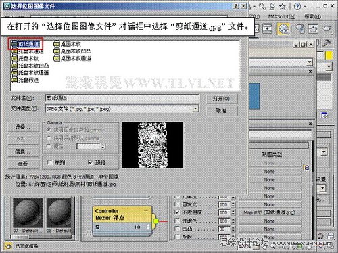This screenshot has height=253, width=338.
Task: Enable the 自发光 map checkbox
Action: 177,204
